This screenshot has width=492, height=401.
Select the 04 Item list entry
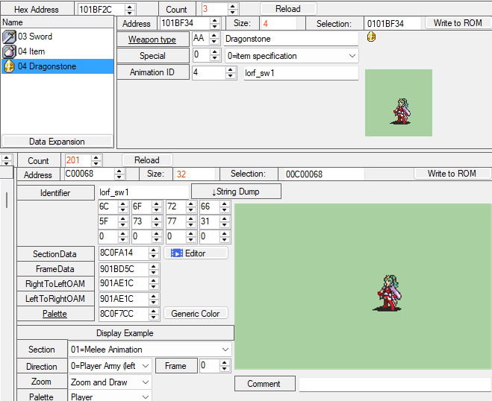click(x=31, y=51)
